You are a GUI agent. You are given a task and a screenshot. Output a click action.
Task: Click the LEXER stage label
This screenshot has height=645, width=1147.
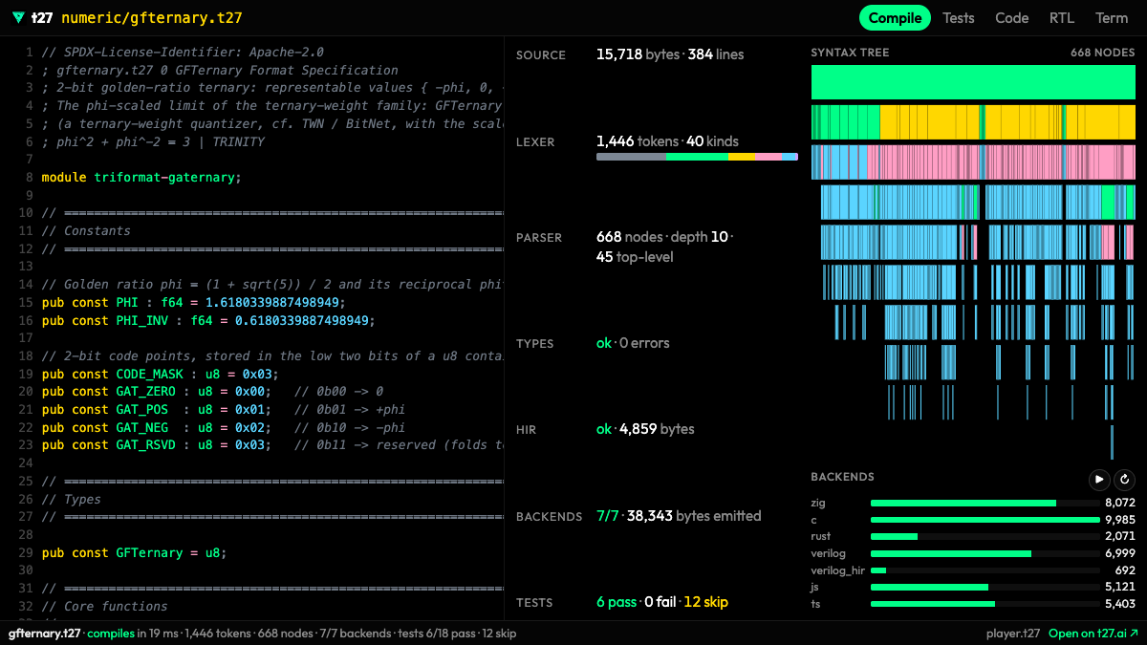[x=535, y=142]
